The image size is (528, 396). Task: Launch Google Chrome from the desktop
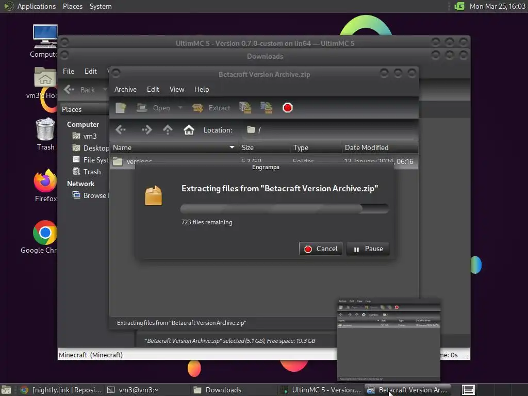[40, 237]
